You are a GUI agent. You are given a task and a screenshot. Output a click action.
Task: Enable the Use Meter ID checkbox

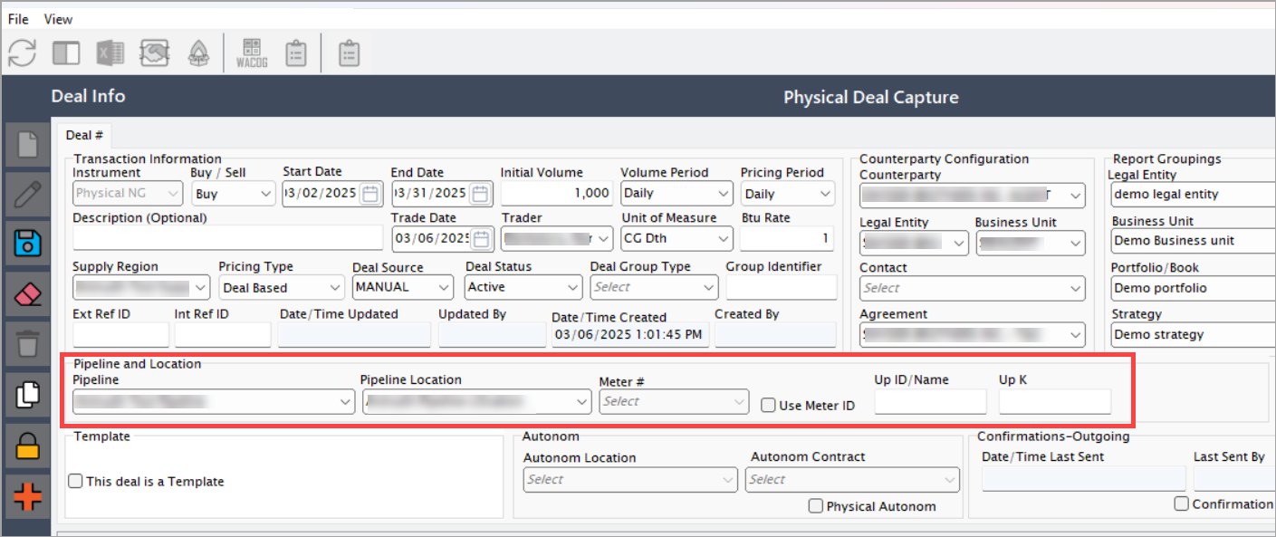(768, 406)
